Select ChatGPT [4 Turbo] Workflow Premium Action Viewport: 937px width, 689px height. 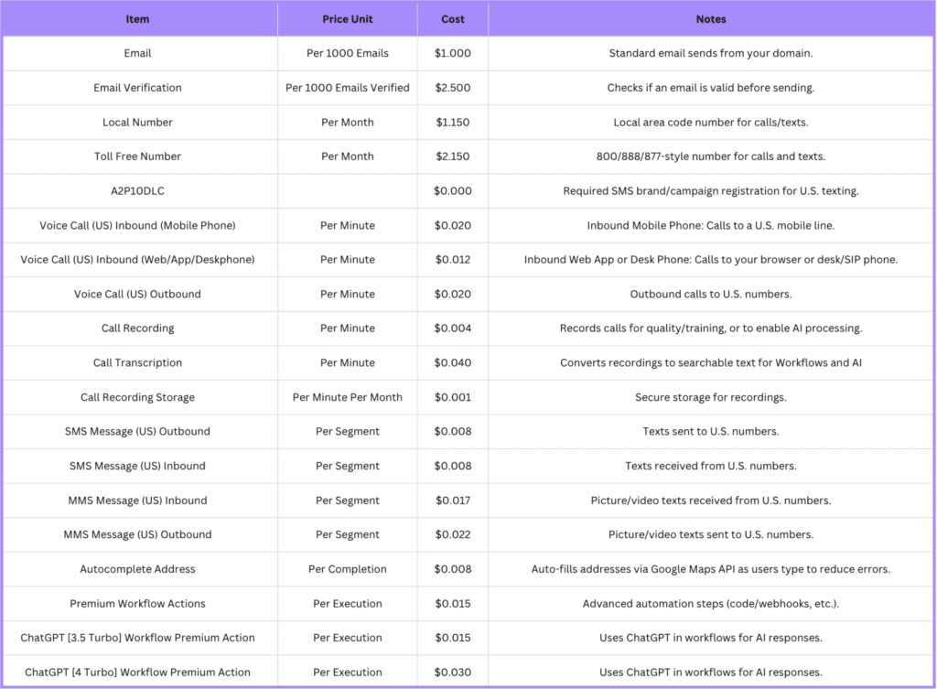pos(137,673)
